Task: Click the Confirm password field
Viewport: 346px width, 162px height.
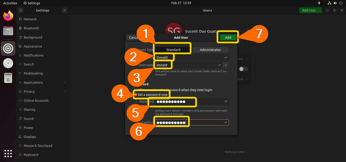Action: click(x=192, y=122)
